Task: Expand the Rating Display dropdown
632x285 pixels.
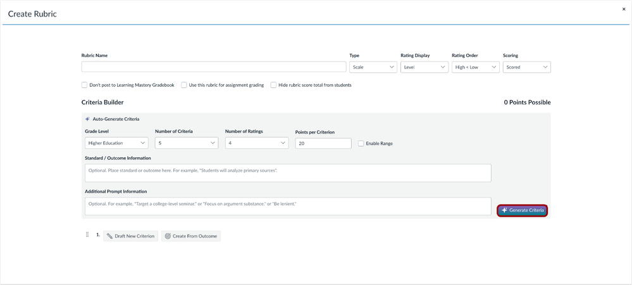Action: [x=424, y=67]
